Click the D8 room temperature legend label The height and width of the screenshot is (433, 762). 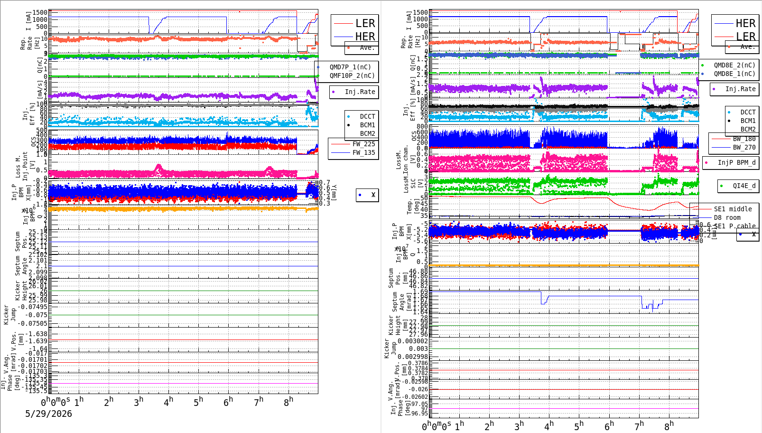coord(727,217)
